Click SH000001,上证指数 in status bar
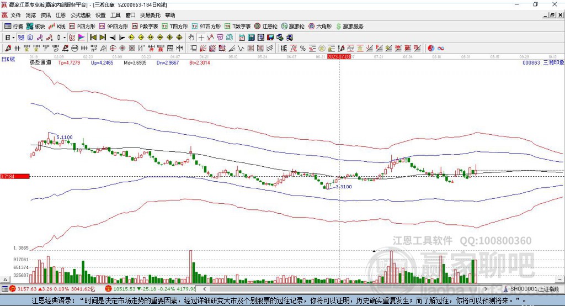The image size is (565, 306). (535, 289)
